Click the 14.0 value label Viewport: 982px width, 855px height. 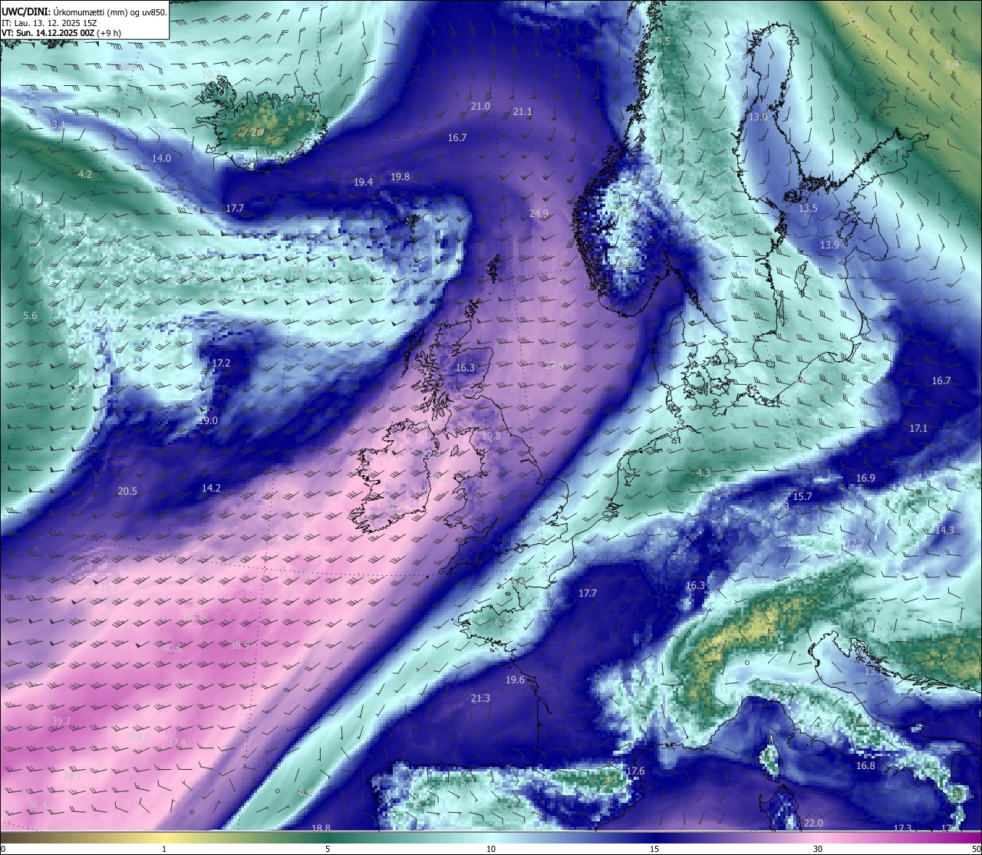(x=161, y=158)
